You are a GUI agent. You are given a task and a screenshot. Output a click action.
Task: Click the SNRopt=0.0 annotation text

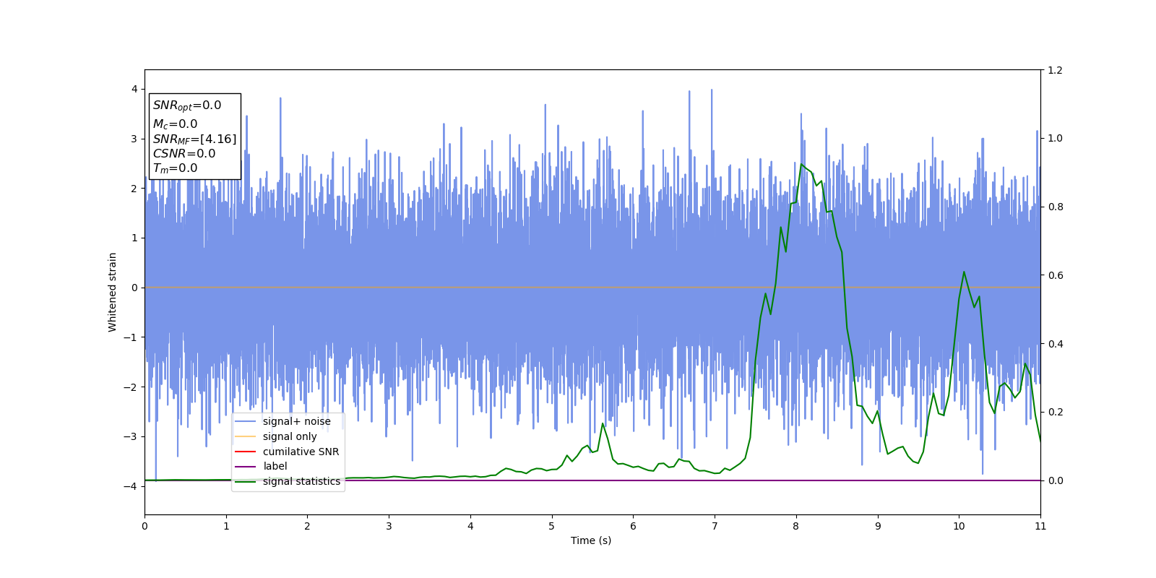tap(187, 105)
